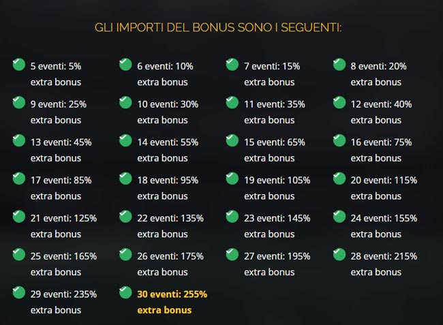Click the checkmark next to 13 eventi: 45%
Image resolution: width=443 pixels, height=325 pixels.
pyautogui.click(x=19, y=141)
